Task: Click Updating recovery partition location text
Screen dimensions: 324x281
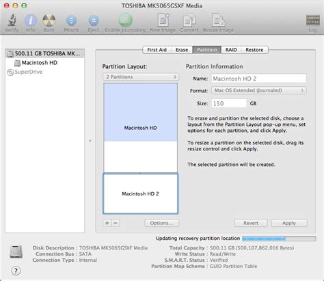Action: (x=198, y=239)
